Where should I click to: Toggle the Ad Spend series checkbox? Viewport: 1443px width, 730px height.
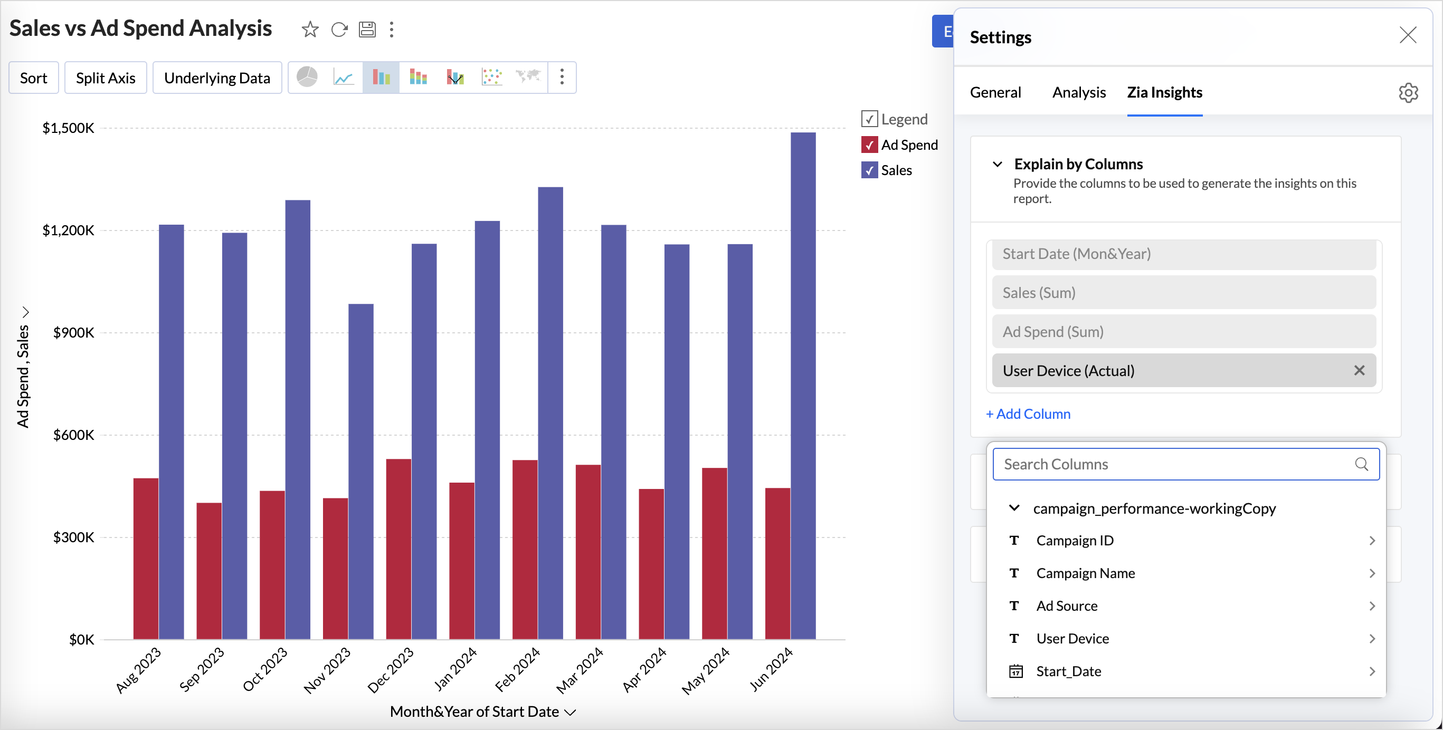click(869, 145)
